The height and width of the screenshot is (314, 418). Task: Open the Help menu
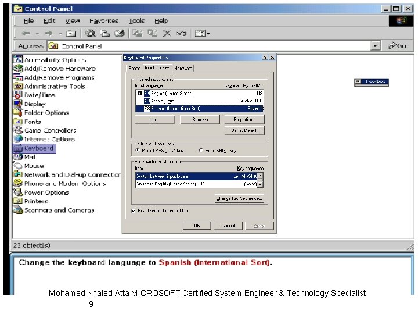tap(161, 20)
